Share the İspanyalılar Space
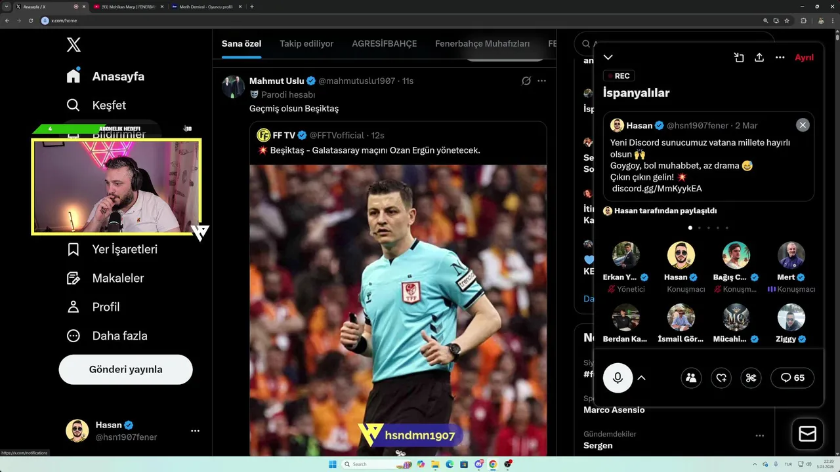840x472 pixels. click(x=759, y=58)
